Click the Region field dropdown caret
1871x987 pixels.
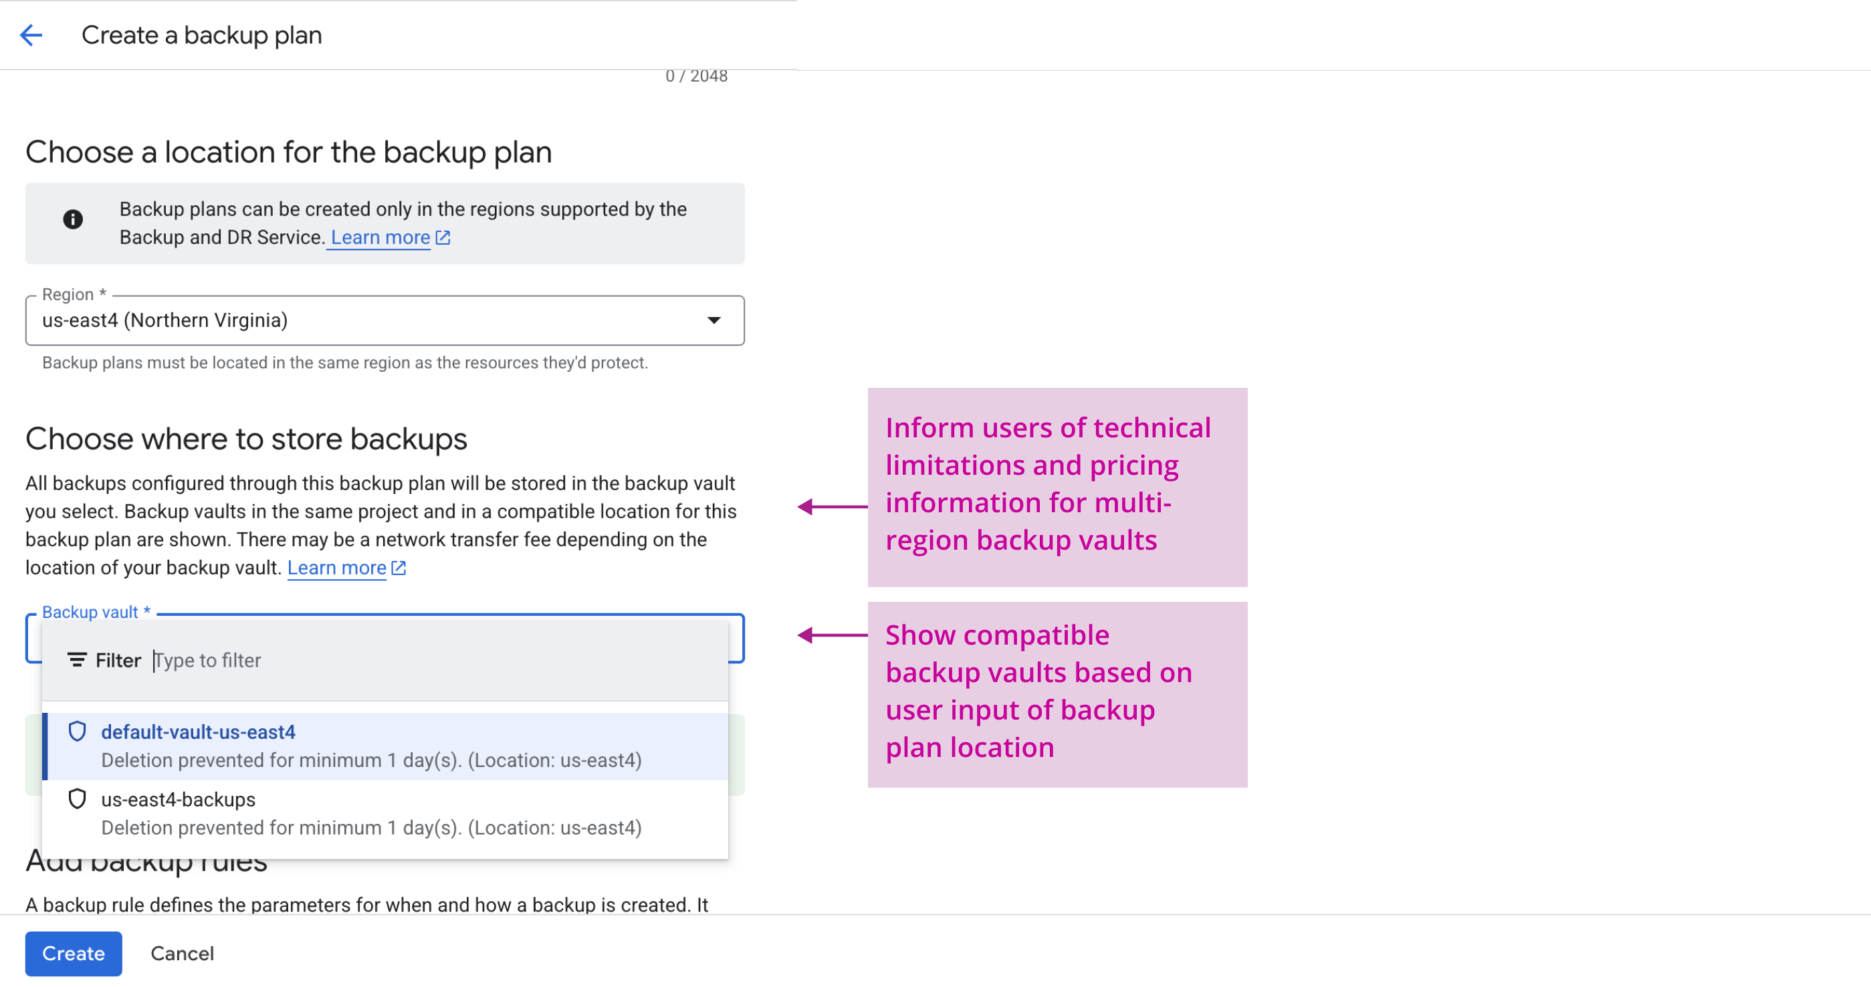click(713, 320)
